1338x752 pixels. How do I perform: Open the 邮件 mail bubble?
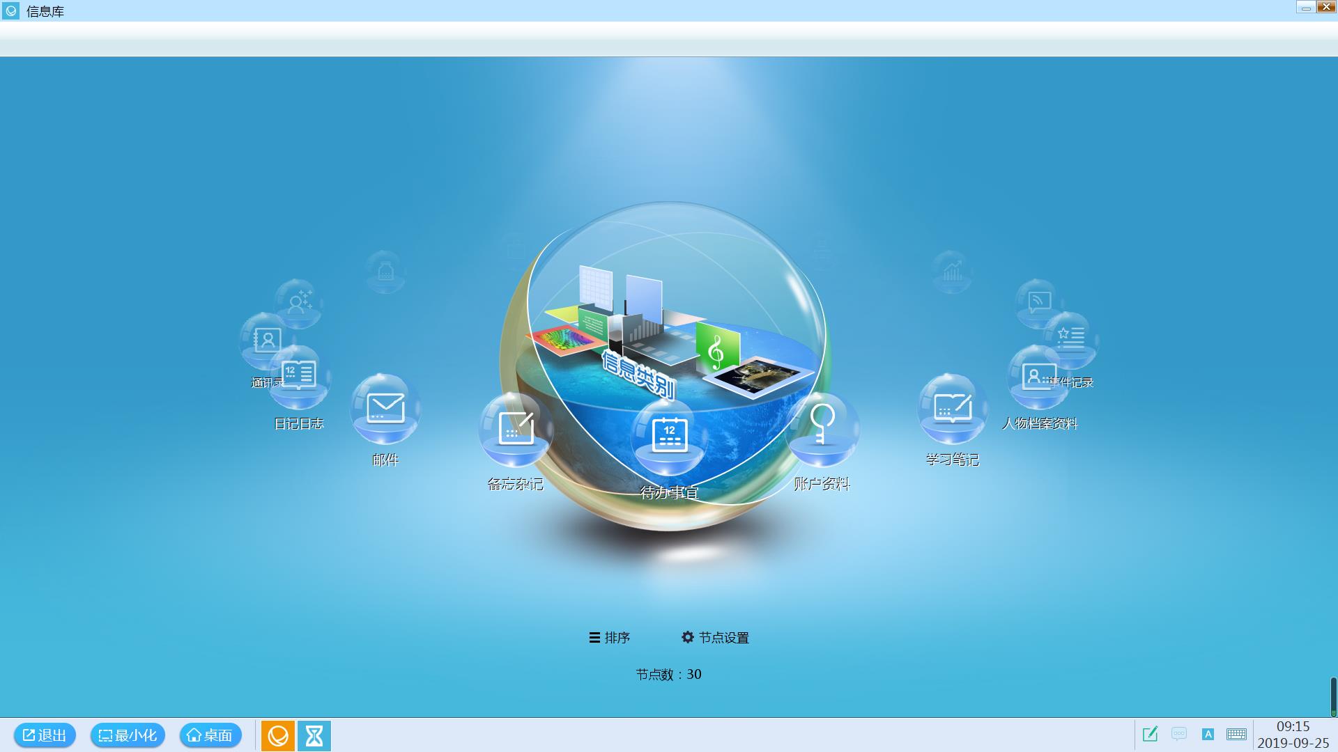385,409
